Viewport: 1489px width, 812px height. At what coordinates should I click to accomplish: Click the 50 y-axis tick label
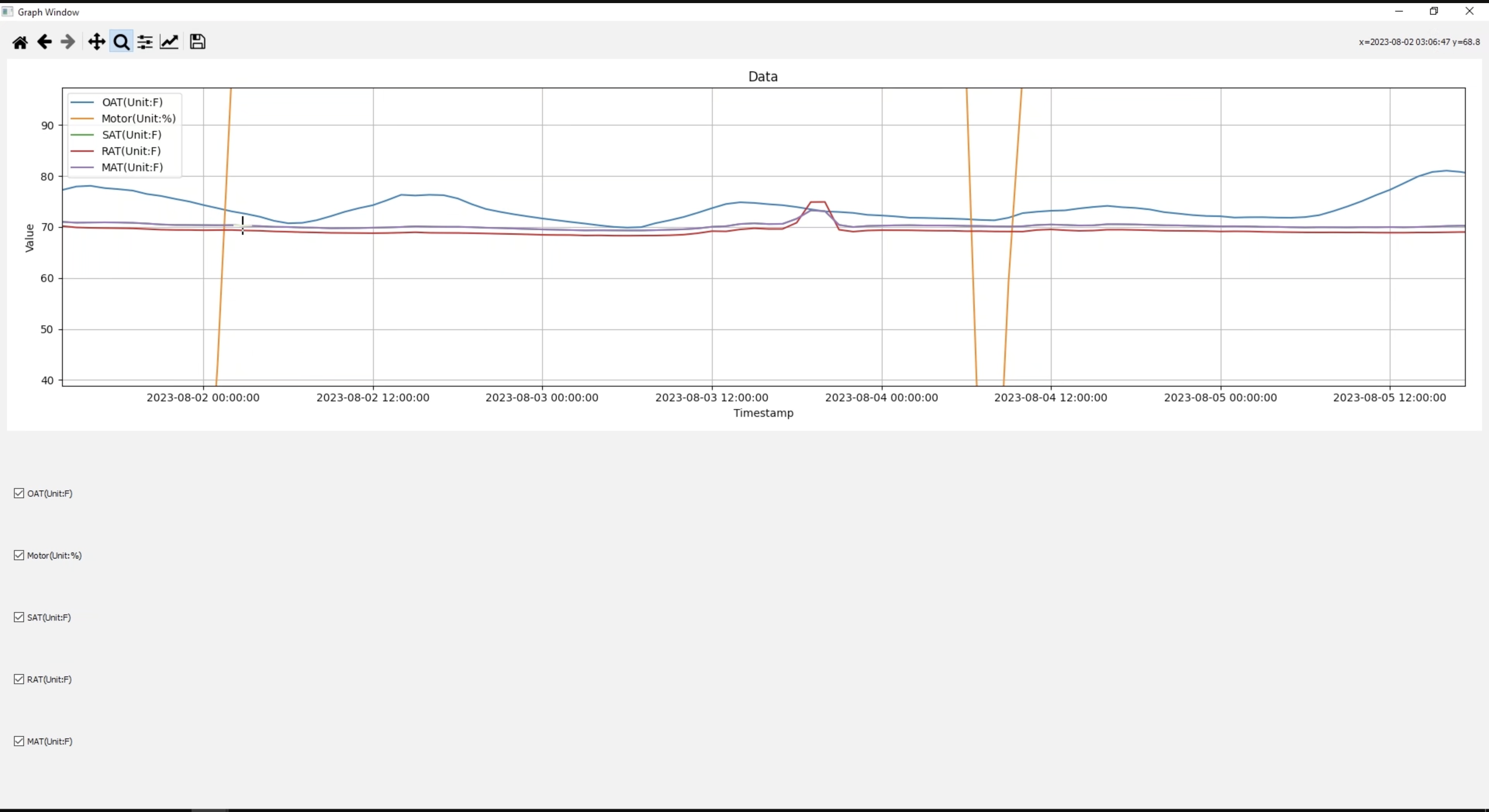coord(48,330)
